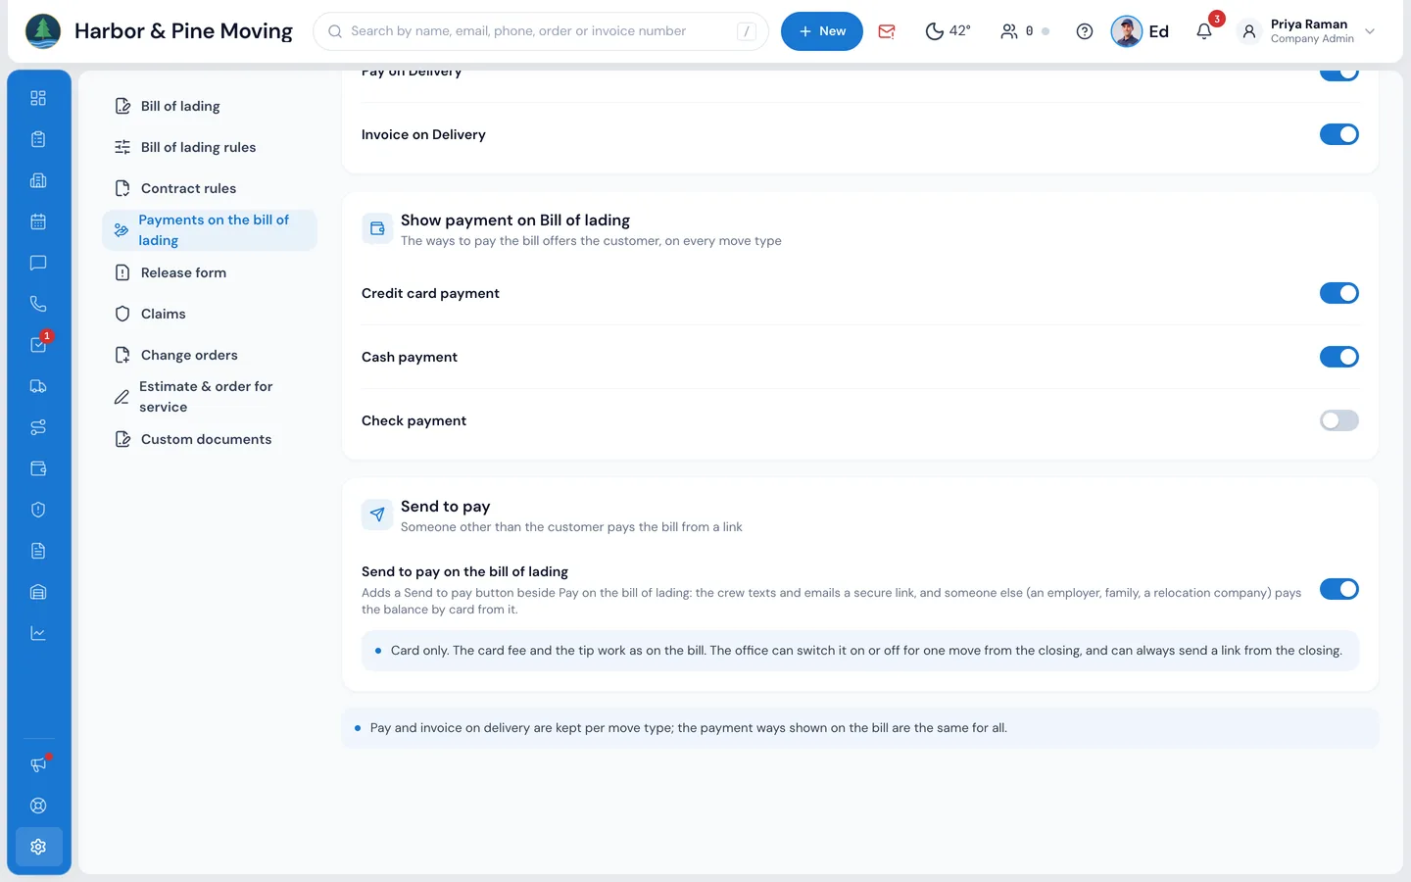
Task: Select Payments on the bill of lading
Action: [210, 230]
